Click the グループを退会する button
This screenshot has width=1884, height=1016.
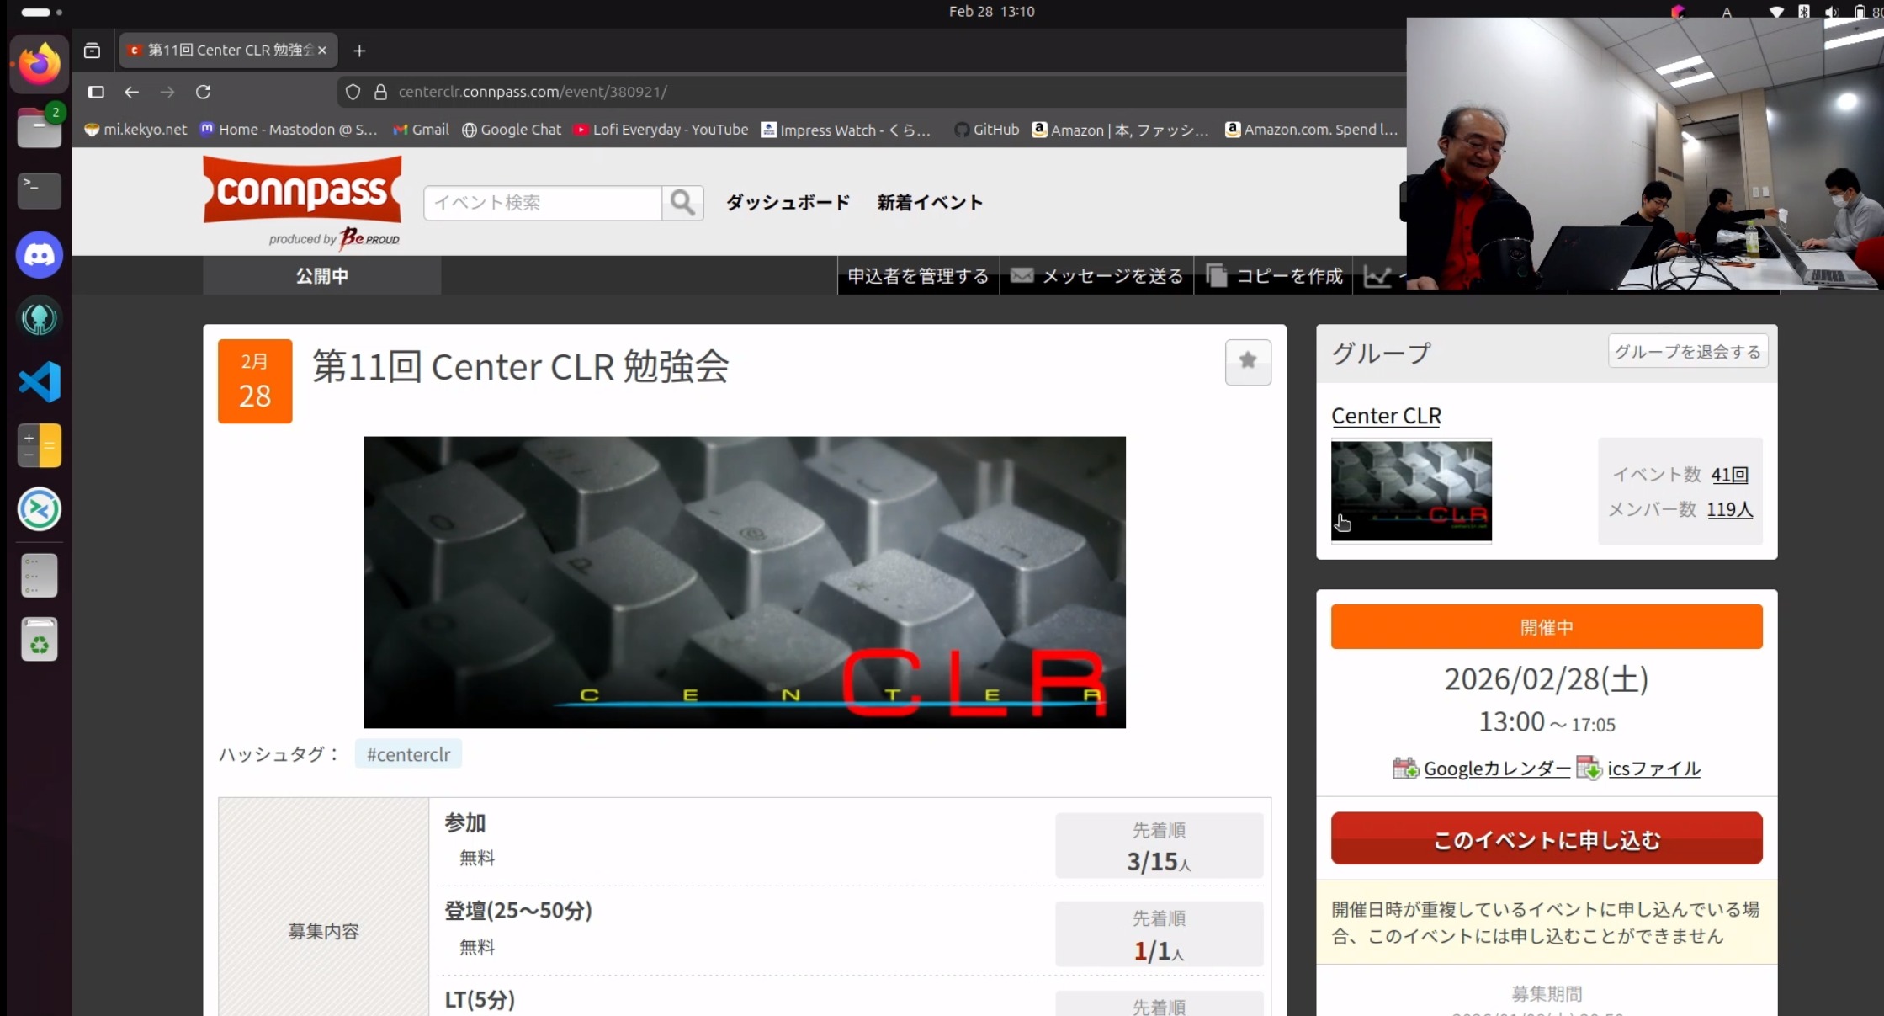click(1686, 351)
